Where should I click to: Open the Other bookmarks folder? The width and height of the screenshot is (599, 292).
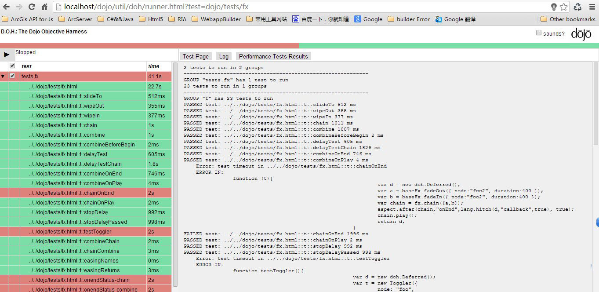click(x=567, y=19)
